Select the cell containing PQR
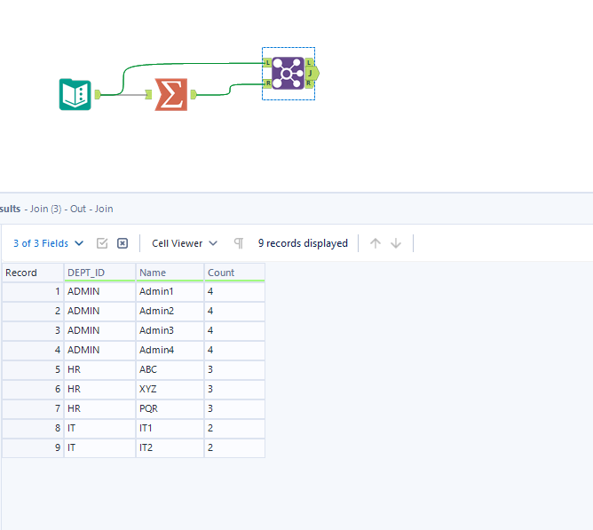Image resolution: width=593 pixels, height=530 pixels. [170, 409]
